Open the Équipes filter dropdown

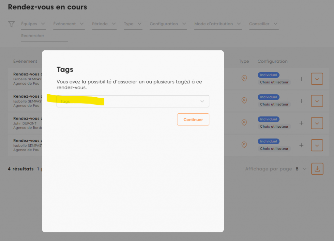coord(33,24)
